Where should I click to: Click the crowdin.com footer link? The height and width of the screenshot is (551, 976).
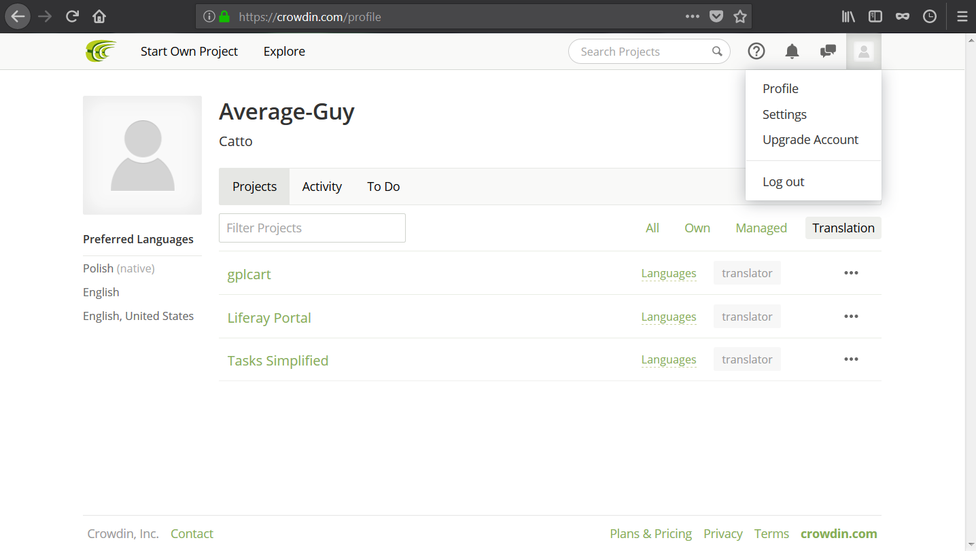pyautogui.click(x=839, y=534)
